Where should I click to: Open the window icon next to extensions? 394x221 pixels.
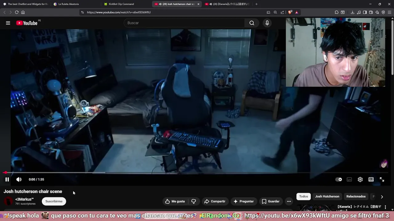click(343, 12)
